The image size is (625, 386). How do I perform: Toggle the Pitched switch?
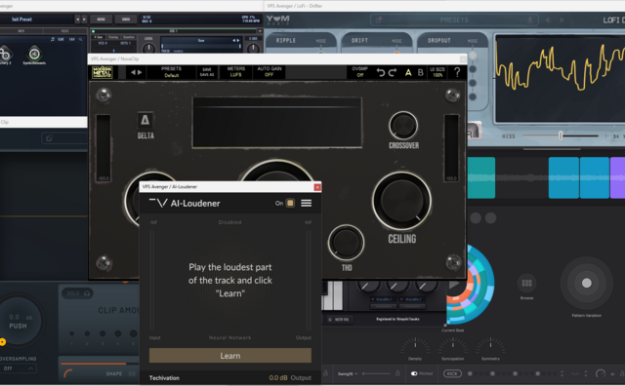point(414,373)
